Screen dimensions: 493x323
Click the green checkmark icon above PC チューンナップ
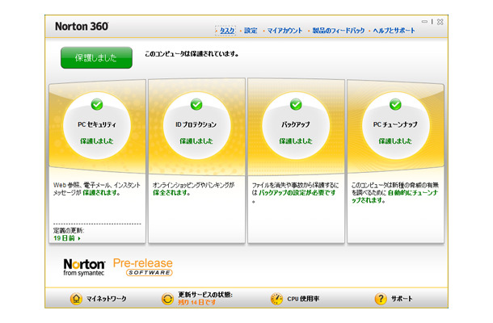tap(395, 104)
